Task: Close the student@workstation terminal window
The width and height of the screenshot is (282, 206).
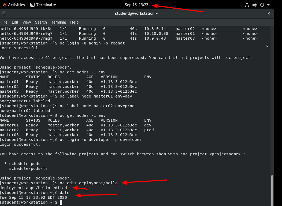Action: point(269,13)
